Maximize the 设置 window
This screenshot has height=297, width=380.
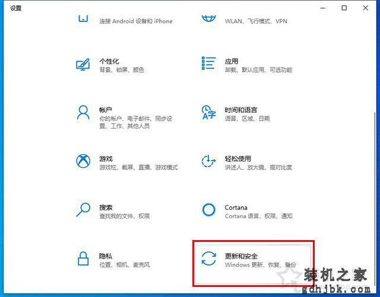344,8
